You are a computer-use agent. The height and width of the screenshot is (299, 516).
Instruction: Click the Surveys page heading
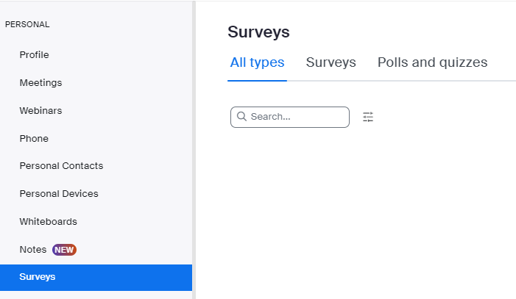click(x=258, y=32)
